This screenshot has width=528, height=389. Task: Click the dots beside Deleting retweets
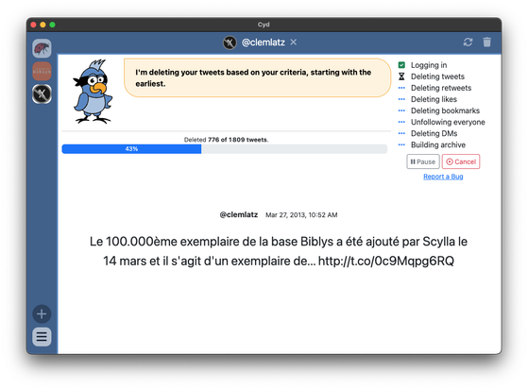[x=401, y=88]
